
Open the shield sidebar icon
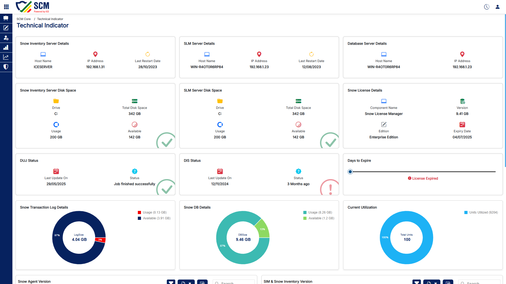coord(6,67)
